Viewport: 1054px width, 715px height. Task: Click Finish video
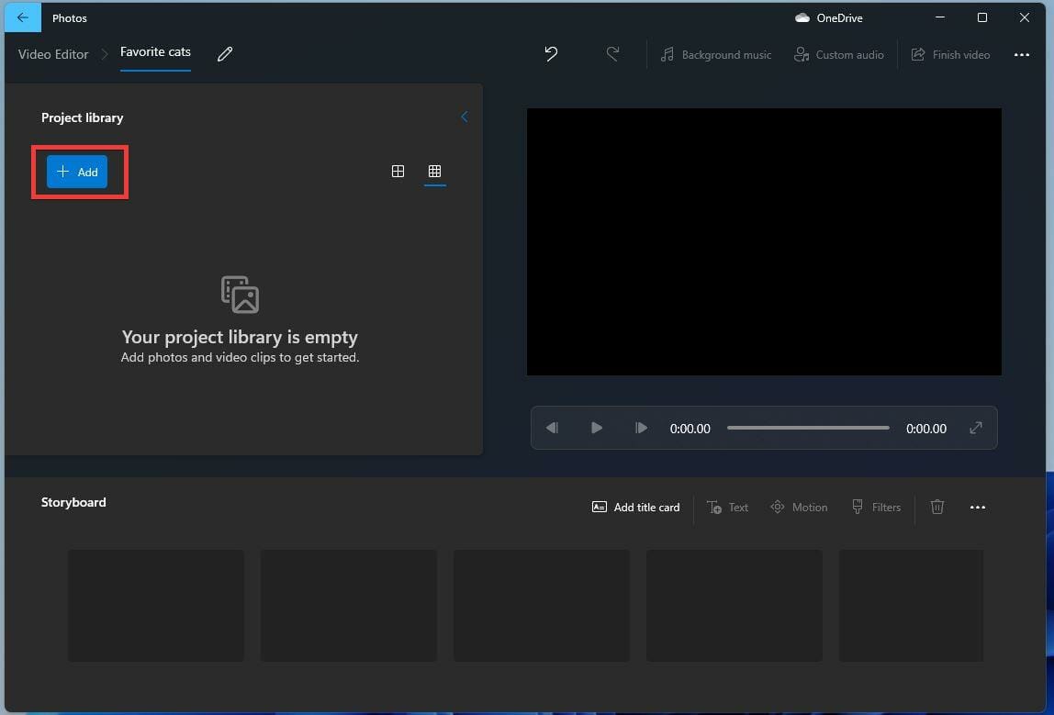pos(951,54)
